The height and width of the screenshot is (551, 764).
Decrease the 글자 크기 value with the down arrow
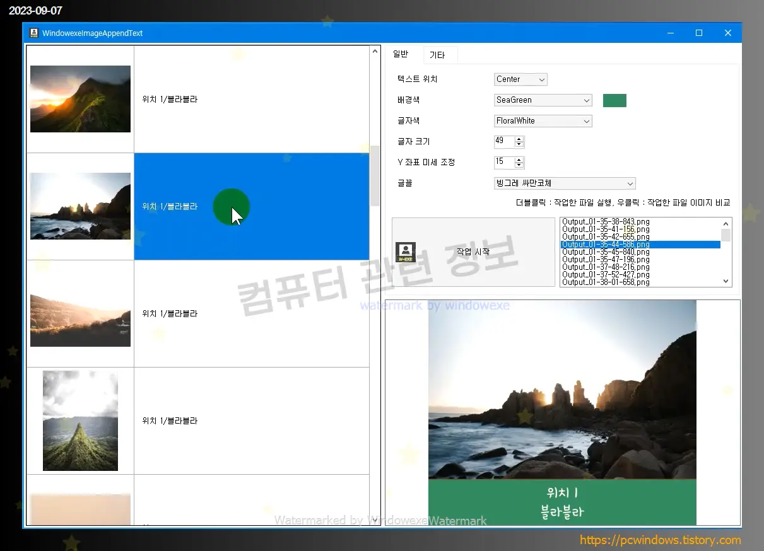[519, 144]
